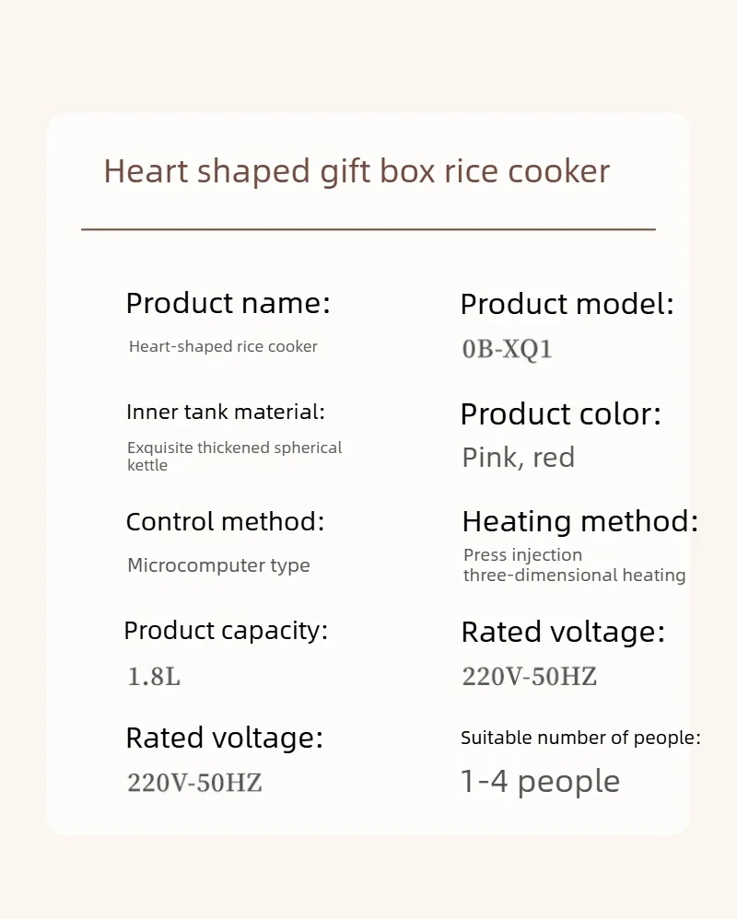Select the Inner tank material label
This screenshot has height=919, width=737.
tap(225, 412)
